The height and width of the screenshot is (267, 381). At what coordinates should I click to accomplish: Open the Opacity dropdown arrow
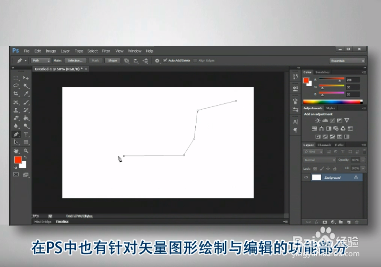pos(363,160)
